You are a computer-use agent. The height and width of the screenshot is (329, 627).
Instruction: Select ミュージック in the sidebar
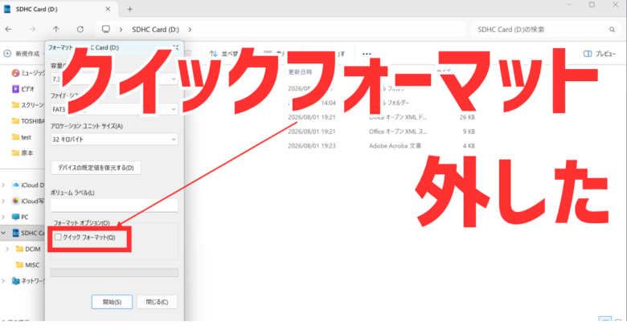(28, 73)
